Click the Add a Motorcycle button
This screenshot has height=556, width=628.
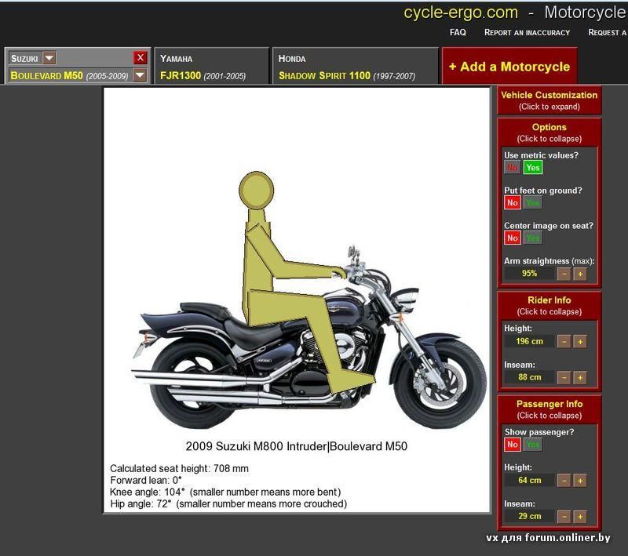click(509, 67)
